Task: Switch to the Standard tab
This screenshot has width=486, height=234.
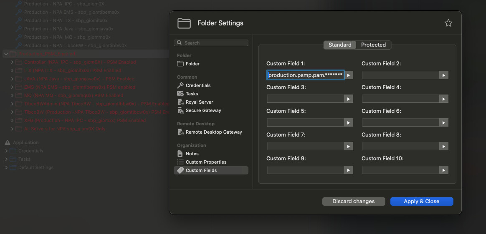Action: pos(340,45)
